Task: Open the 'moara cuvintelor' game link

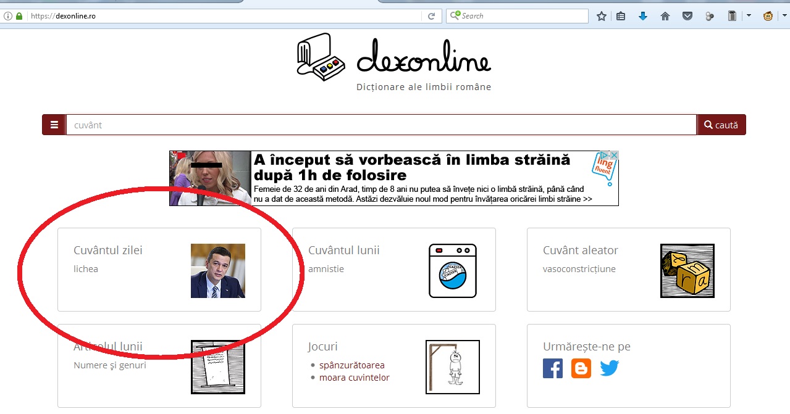Action: point(354,378)
